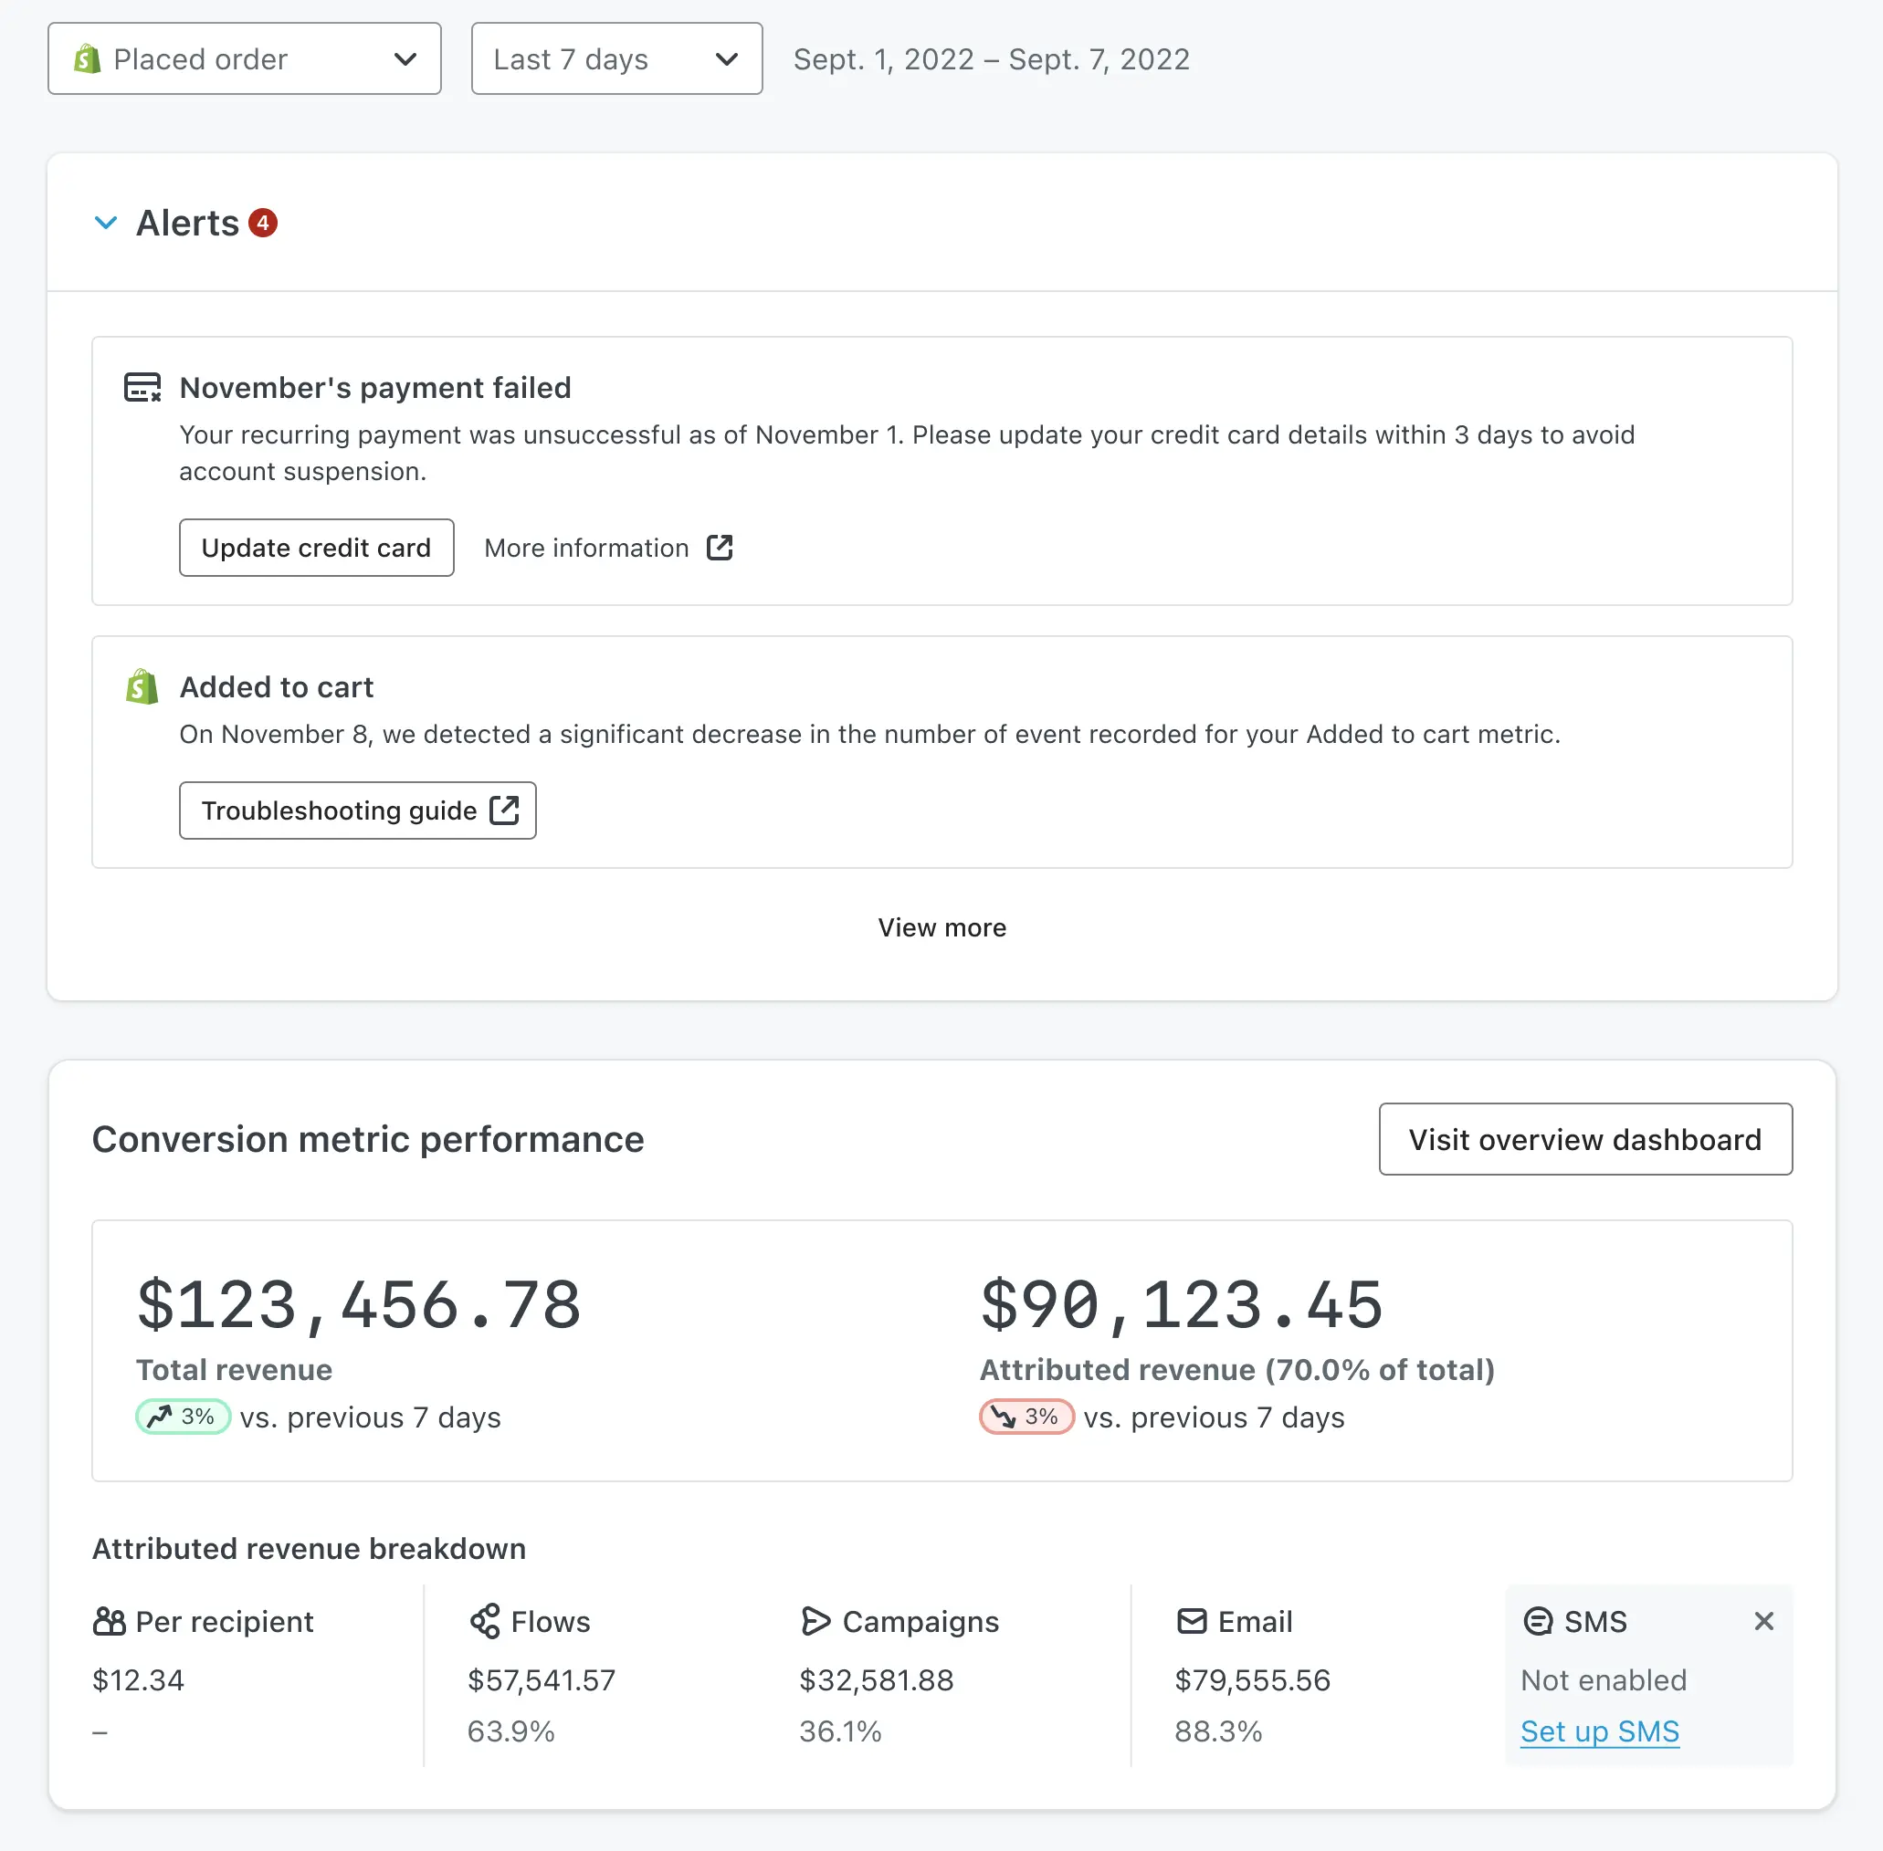Viewport: 1883px width, 1851px height.
Task: Click the Campaigns paper plane icon
Action: [x=815, y=1621]
